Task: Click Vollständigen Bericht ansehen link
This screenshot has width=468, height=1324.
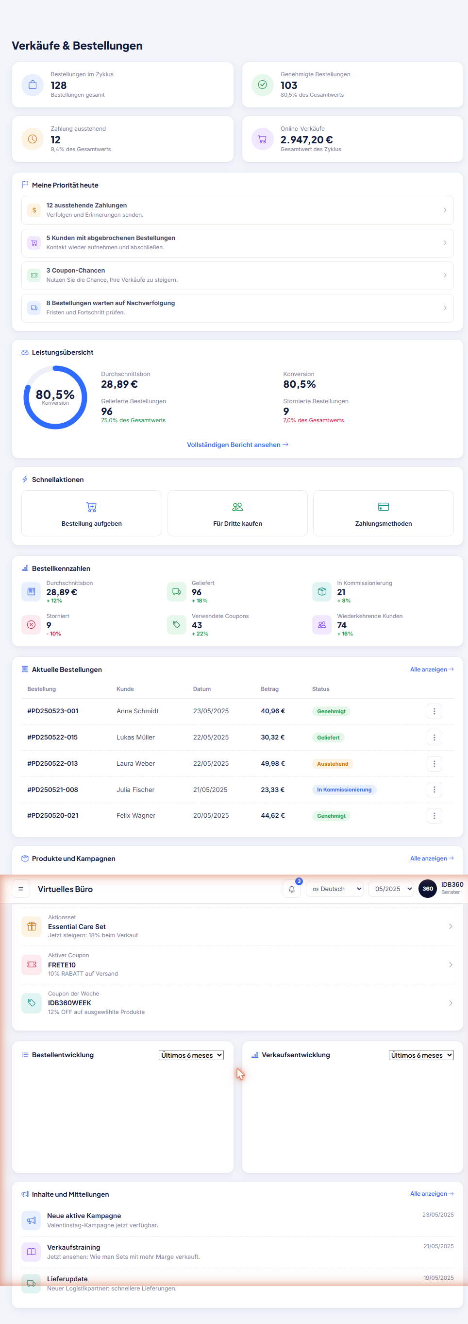Action: click(237, 445)
